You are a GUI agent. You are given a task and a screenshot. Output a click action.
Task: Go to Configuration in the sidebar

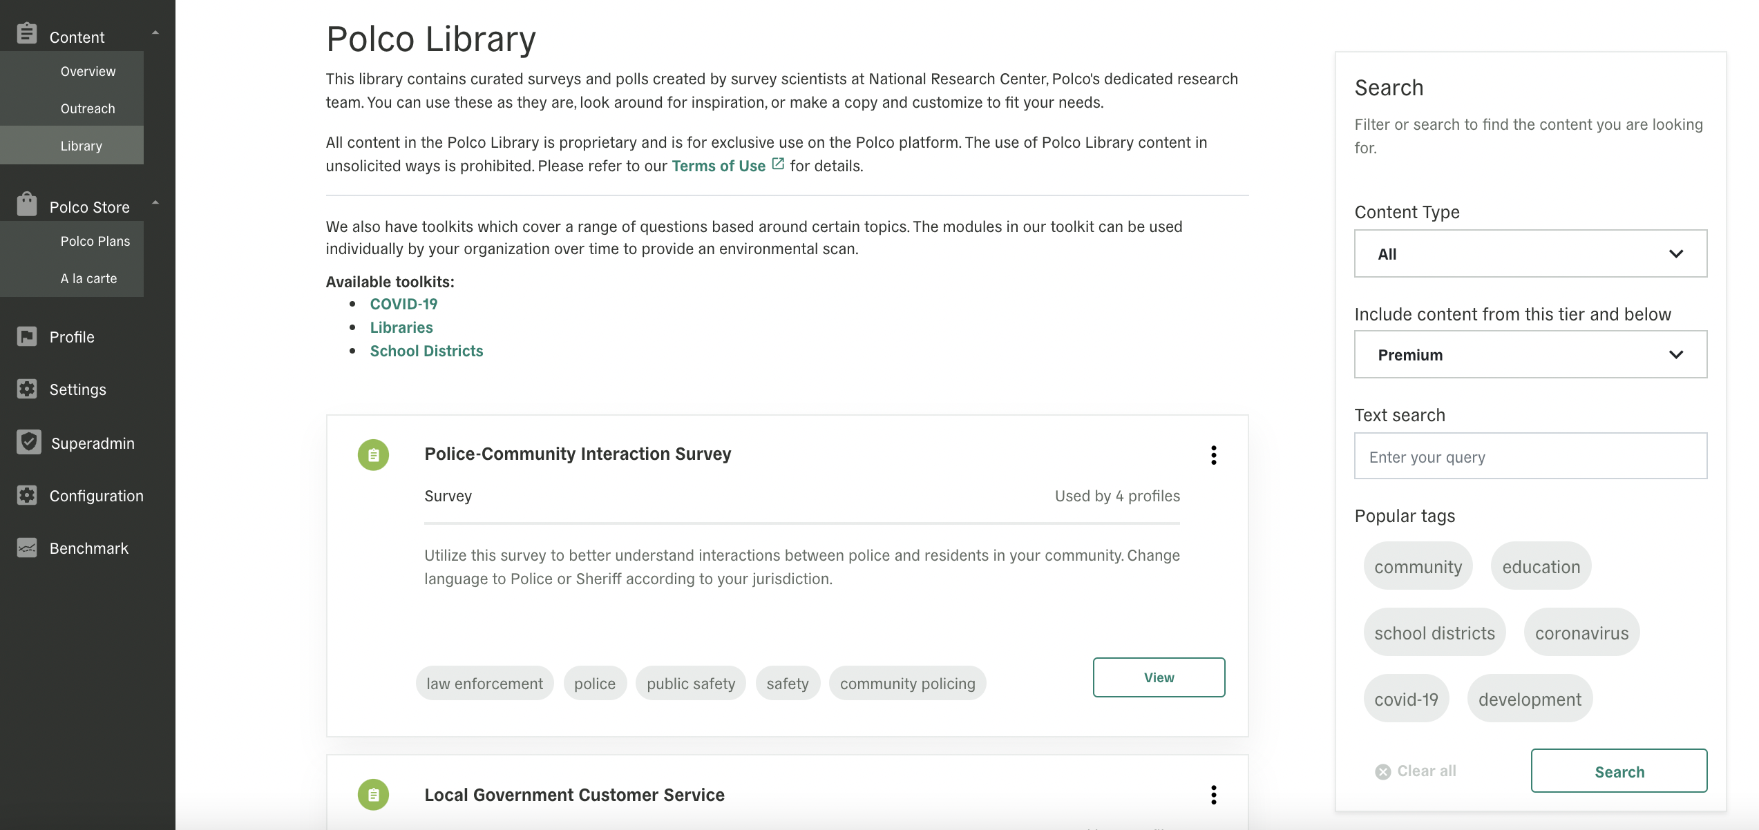[97, 496]
